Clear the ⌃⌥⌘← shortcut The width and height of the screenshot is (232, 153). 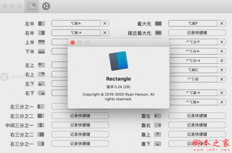point(222,102)
